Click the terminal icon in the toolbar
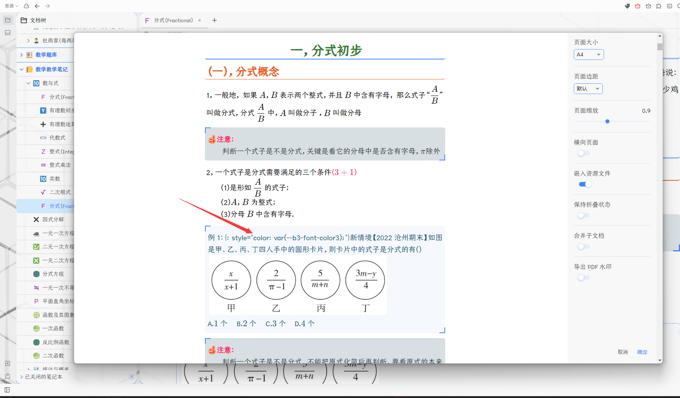This screenshot has width=680, height=398. coord(670,6)
